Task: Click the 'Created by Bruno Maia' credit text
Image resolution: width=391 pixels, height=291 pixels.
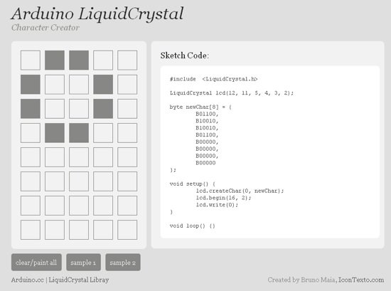Action: click(301, 280)
